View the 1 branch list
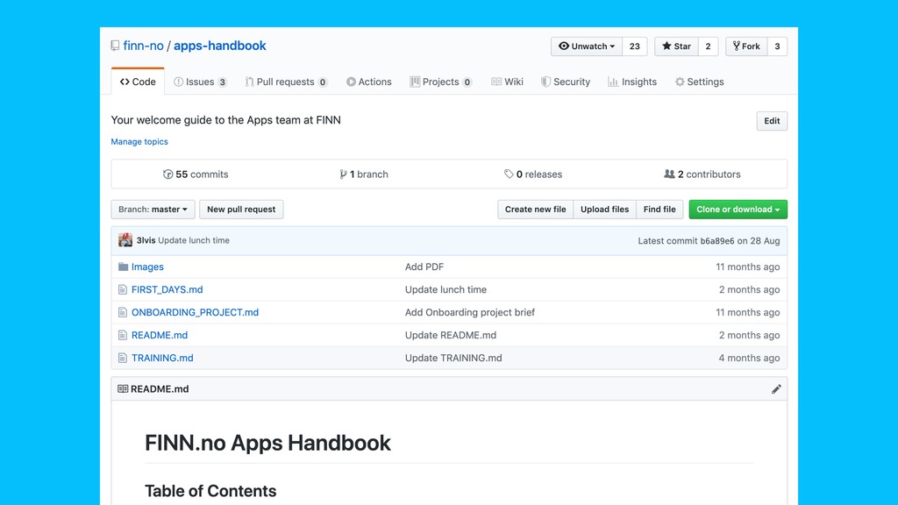898x505 pixels. click(x=364, y=174)
